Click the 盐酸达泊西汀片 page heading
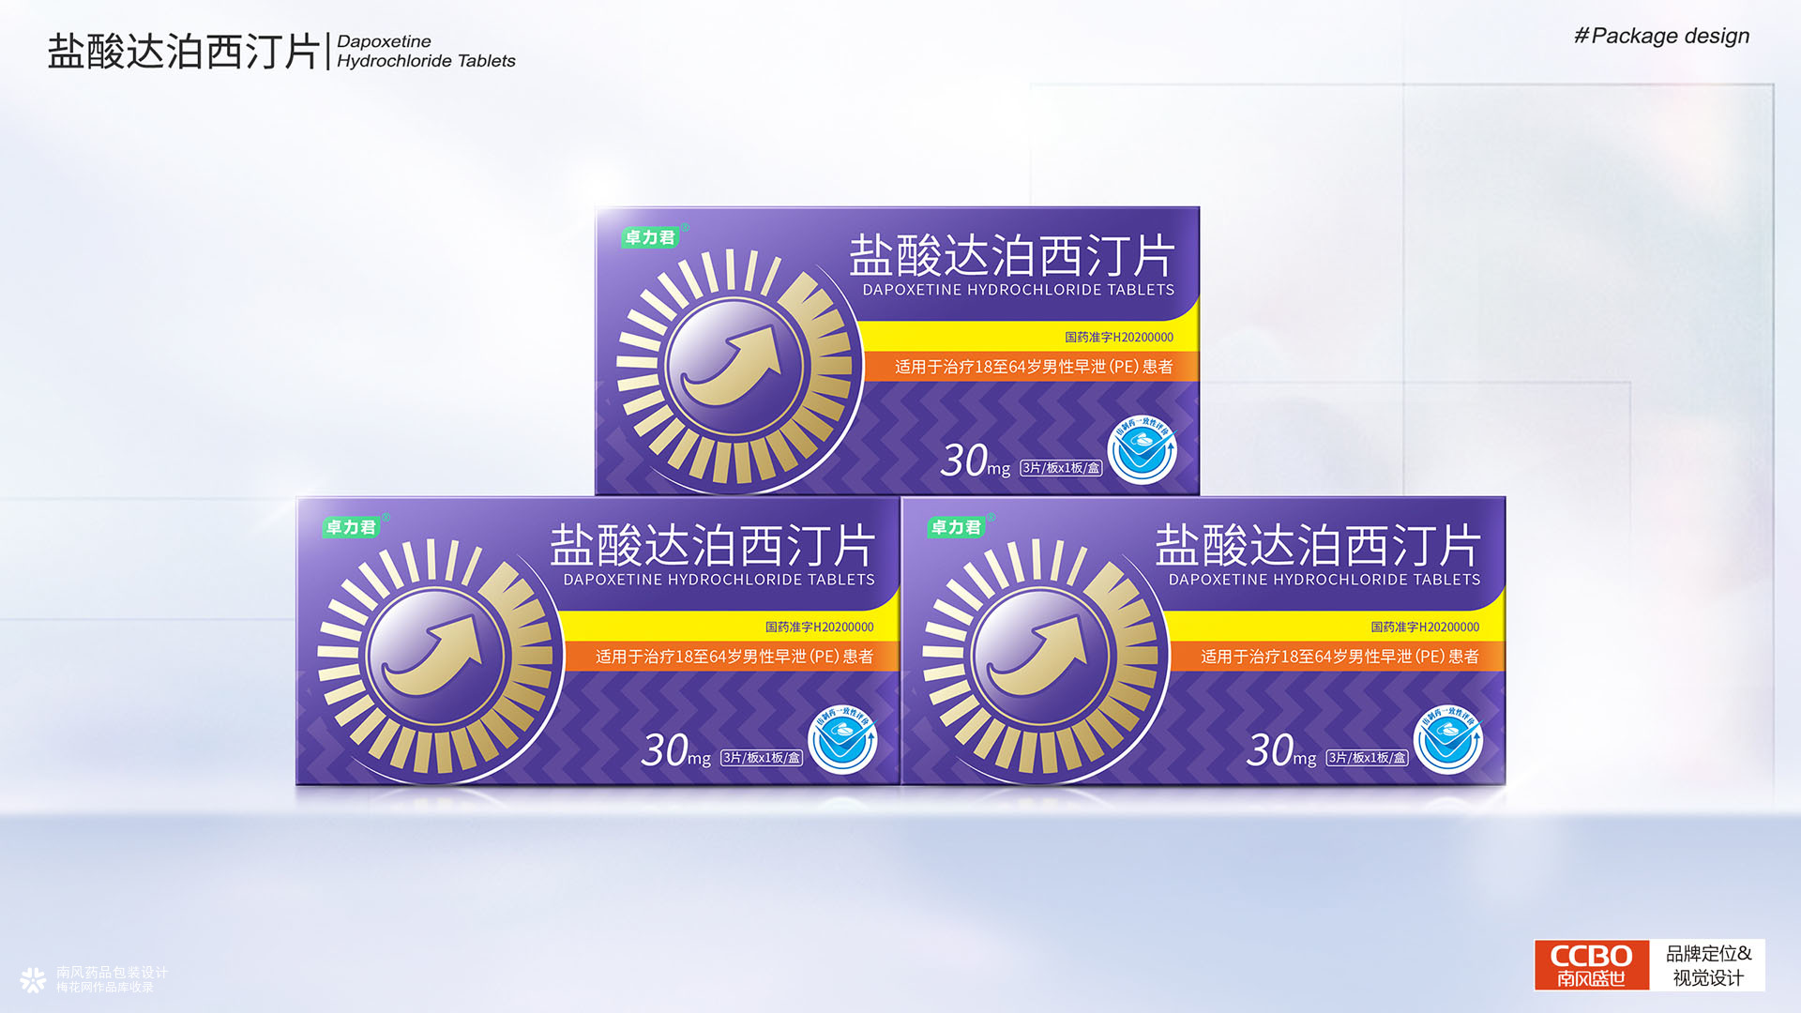 coord(183,52)
